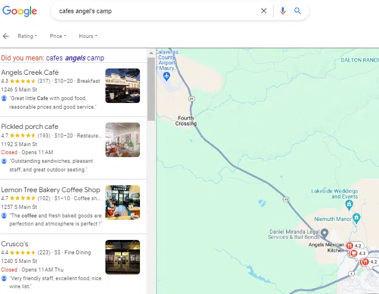The width and height of the screenshot is (379, 294).
Task: Click the Highway 4 shield on map
Action: pos(351,273)
